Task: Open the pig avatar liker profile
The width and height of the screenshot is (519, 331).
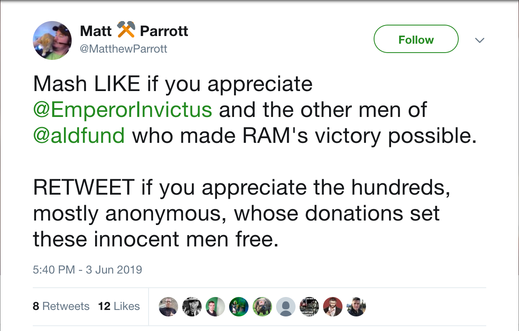Action: point(262,306)
